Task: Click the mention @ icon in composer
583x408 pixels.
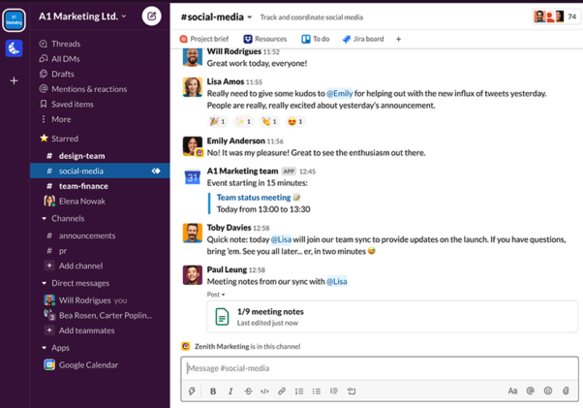Action: pyautogui.click(x=530, y=392)
